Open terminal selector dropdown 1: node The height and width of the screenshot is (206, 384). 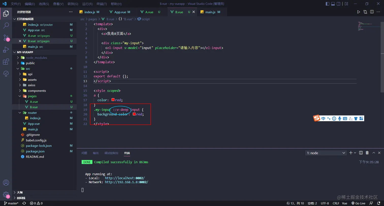(x=326, y=153)
